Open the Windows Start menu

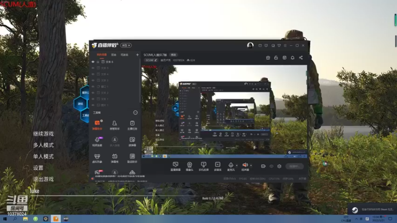tap(4, 219)
